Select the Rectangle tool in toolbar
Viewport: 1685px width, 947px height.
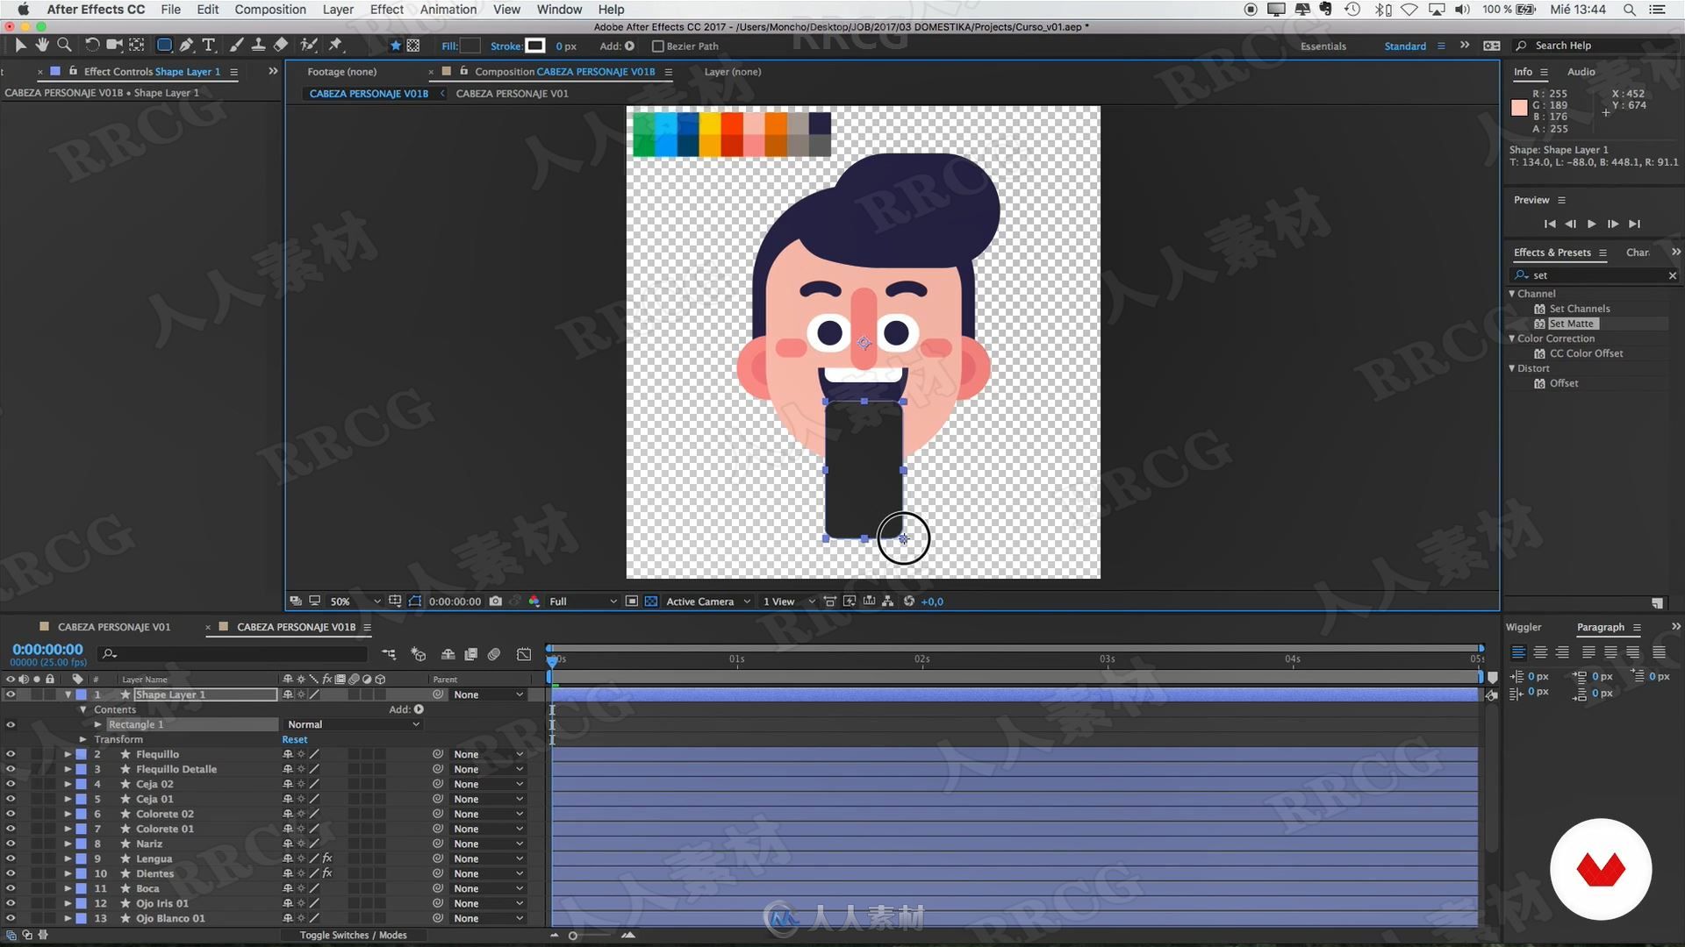(x=162, y=46)
